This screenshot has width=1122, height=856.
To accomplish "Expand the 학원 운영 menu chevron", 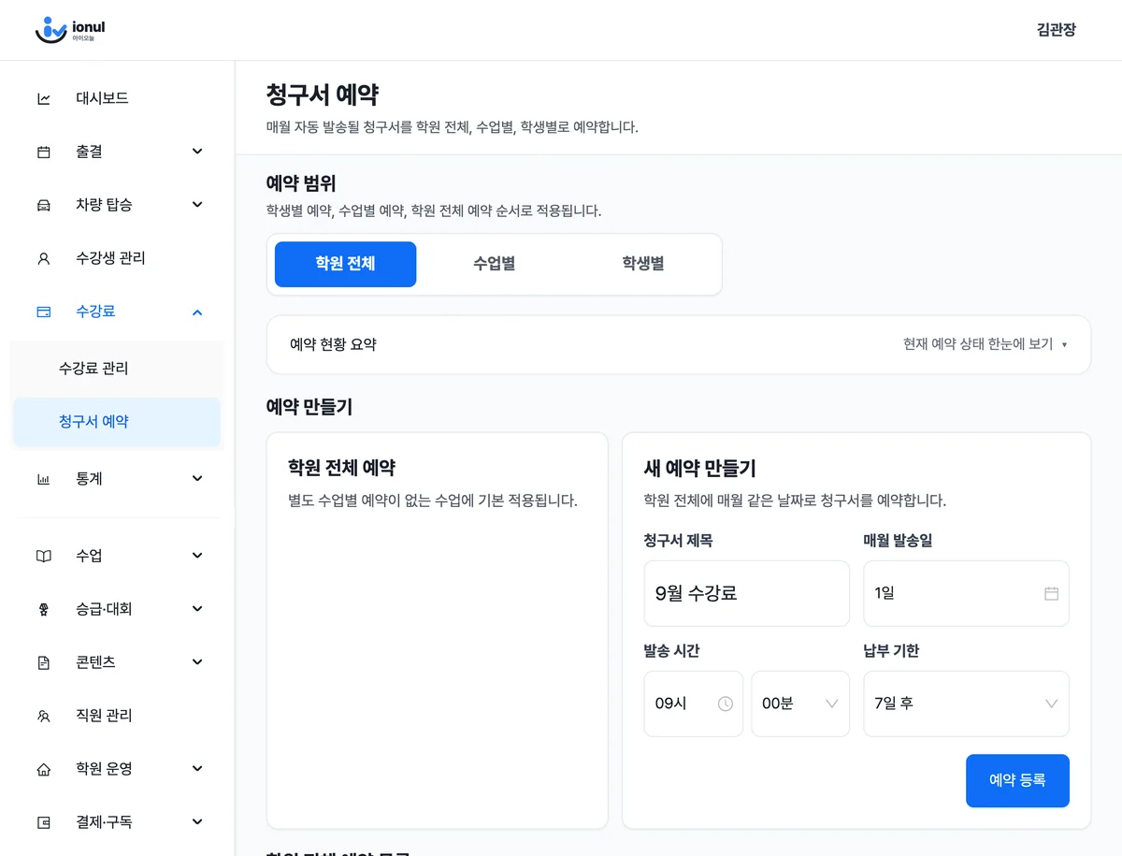I will 197,769.
